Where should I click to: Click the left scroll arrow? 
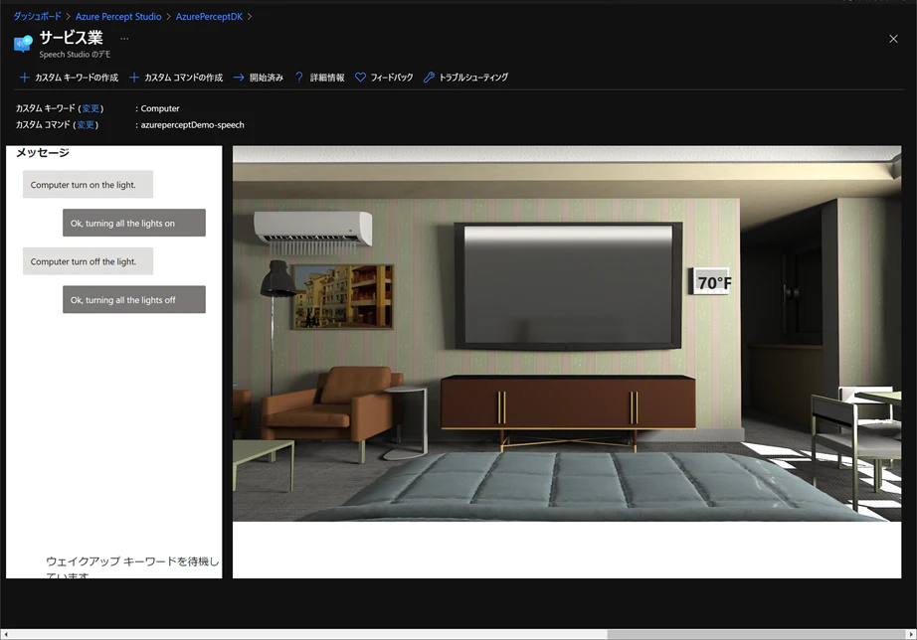pos(5,634)
